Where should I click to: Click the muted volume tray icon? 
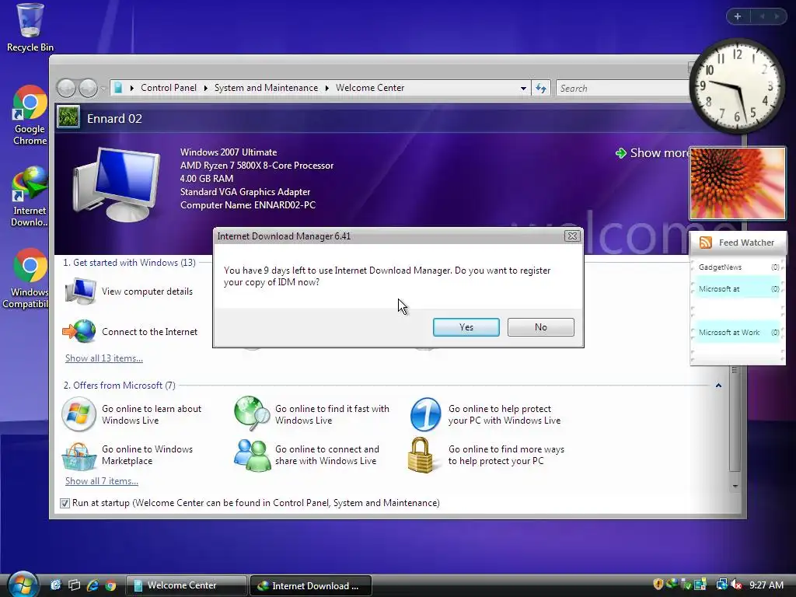point(736,585)
